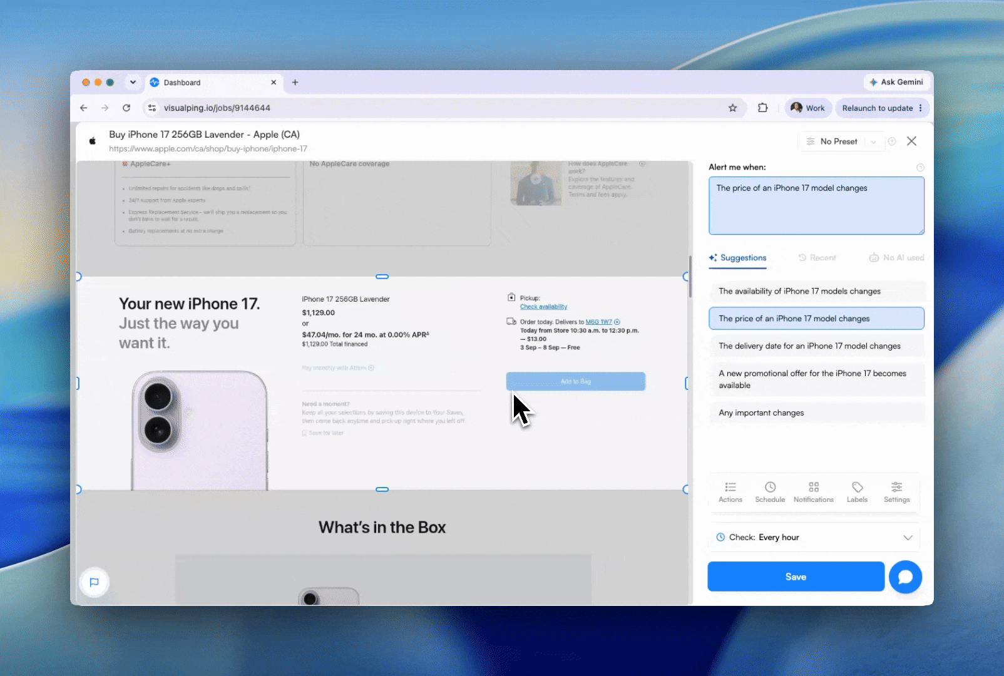
Task: Open the Chrome three-dot menu
Action: (921, 108)
